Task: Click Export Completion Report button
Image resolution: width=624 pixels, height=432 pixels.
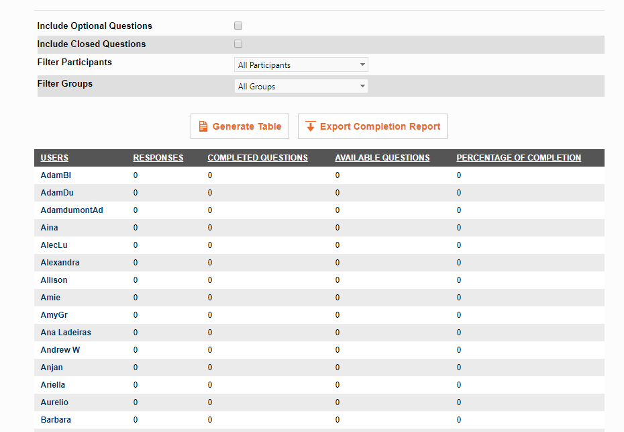Action: [372, 126]
